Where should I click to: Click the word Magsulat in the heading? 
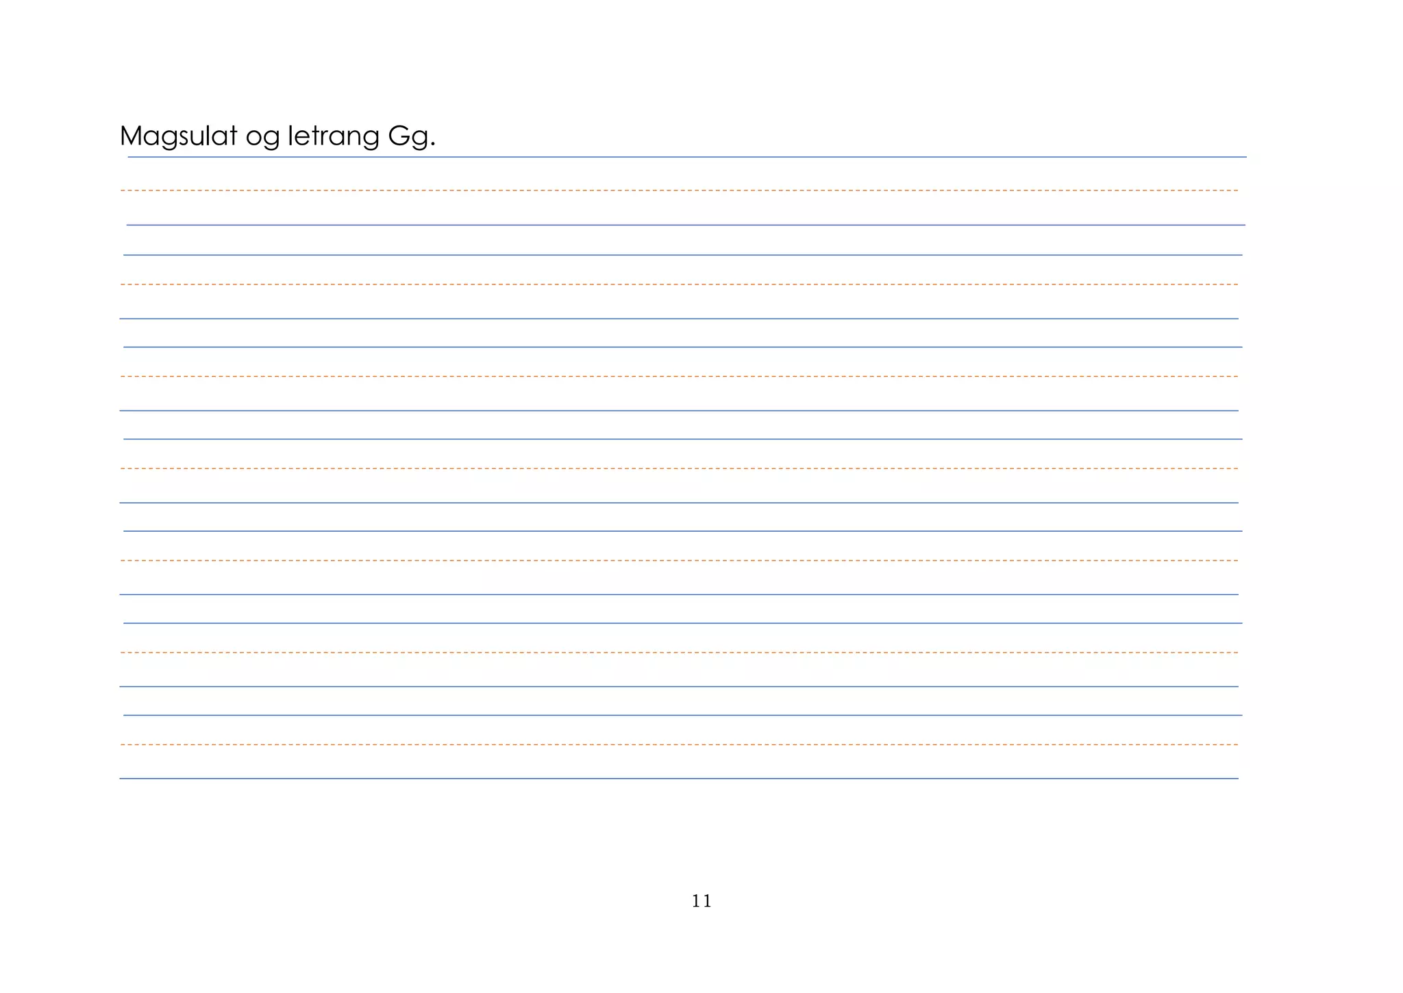(x=178, y=136)
